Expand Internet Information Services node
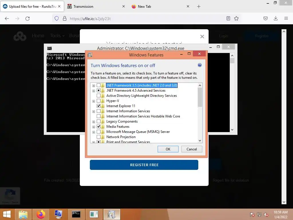293x220 pixels. (94, 111)
